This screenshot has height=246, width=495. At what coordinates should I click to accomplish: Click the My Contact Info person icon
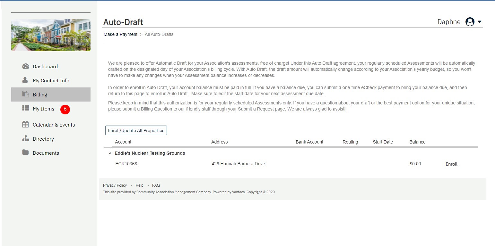click(x=25, y=80)
